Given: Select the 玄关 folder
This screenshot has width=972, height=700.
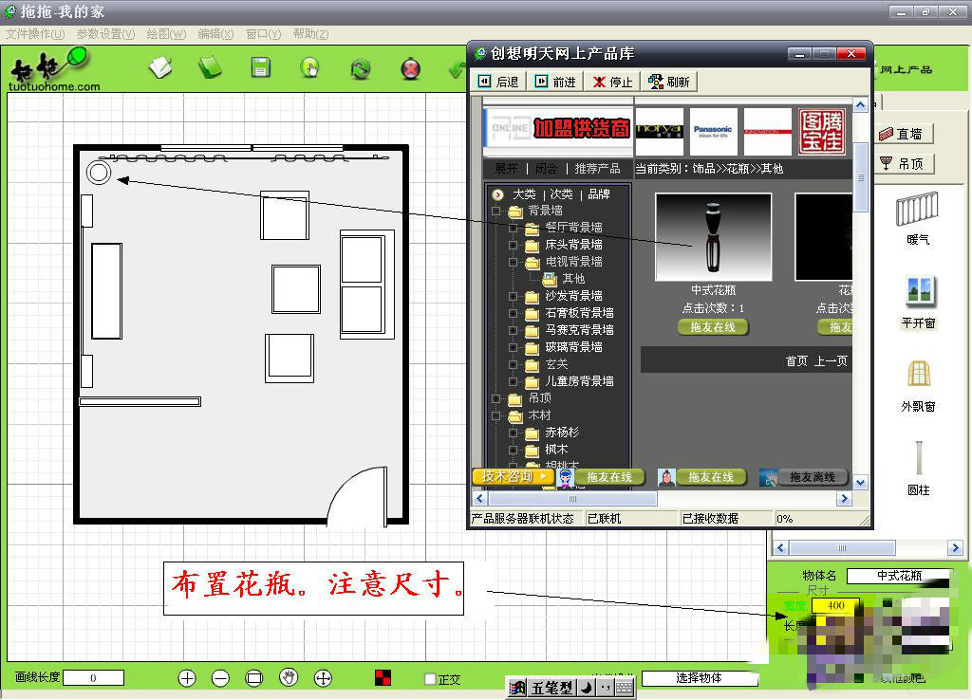Looking at the screenshot, I should click(556, 364).
